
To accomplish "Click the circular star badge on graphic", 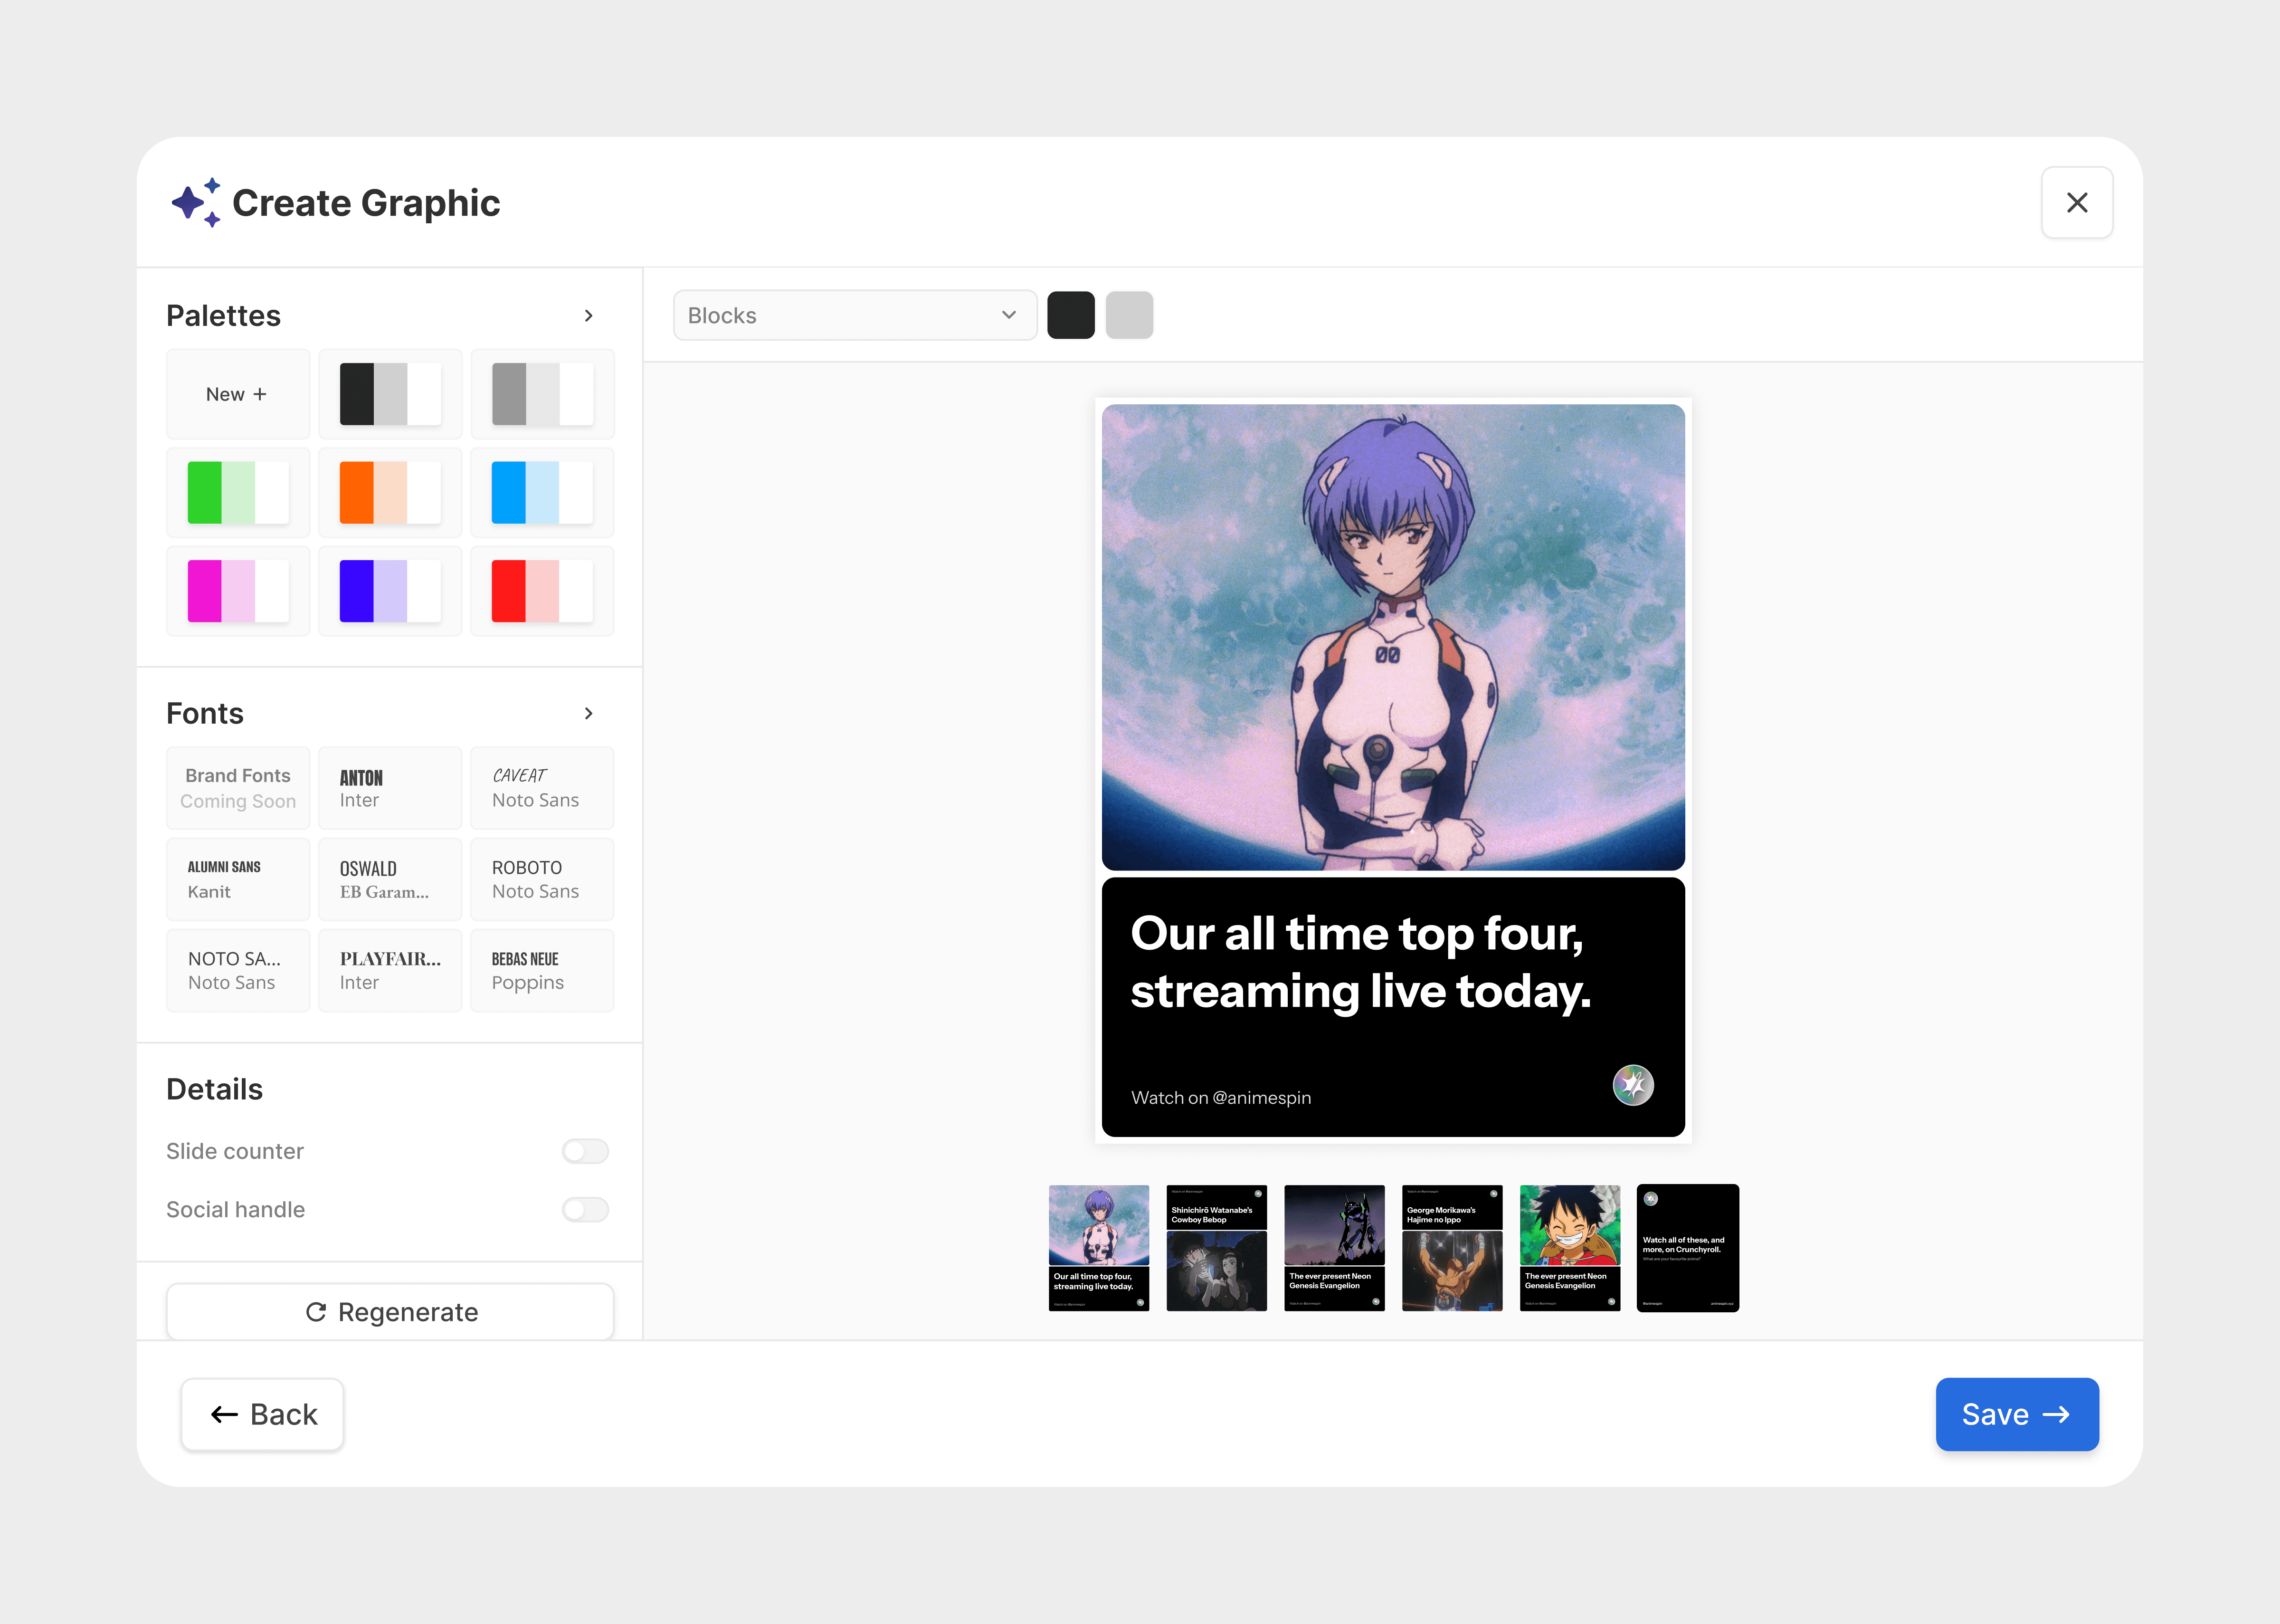I will (1632, 1085).
